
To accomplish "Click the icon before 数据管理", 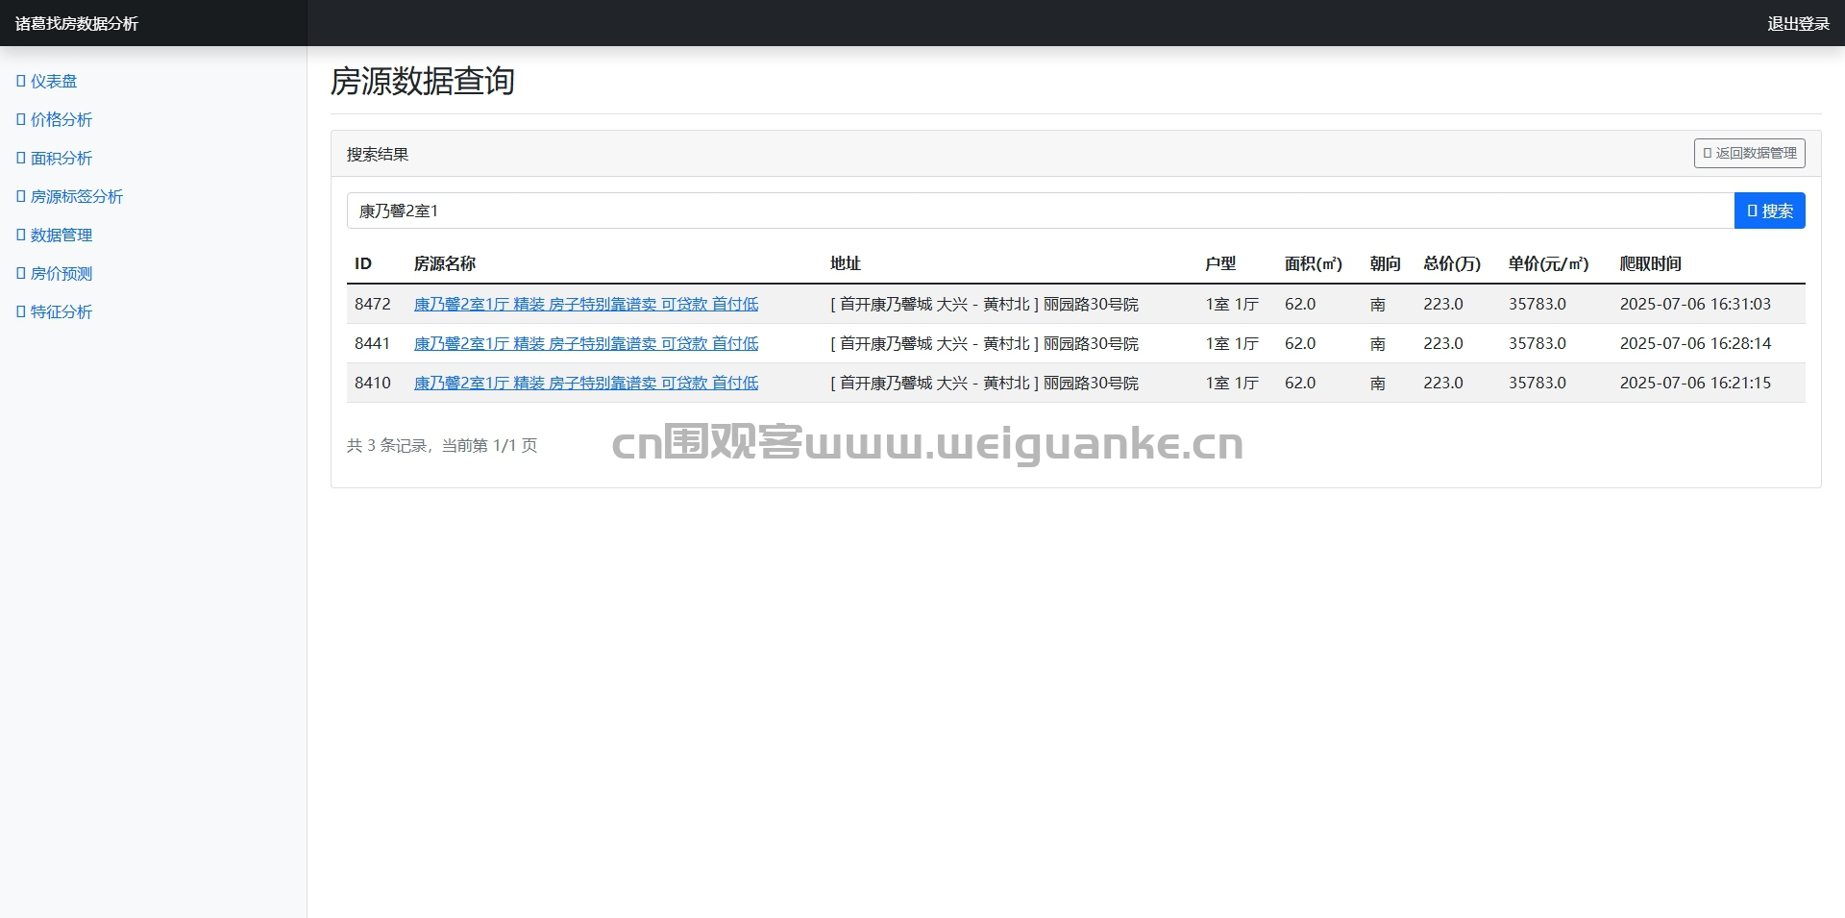I will [21, 236].
